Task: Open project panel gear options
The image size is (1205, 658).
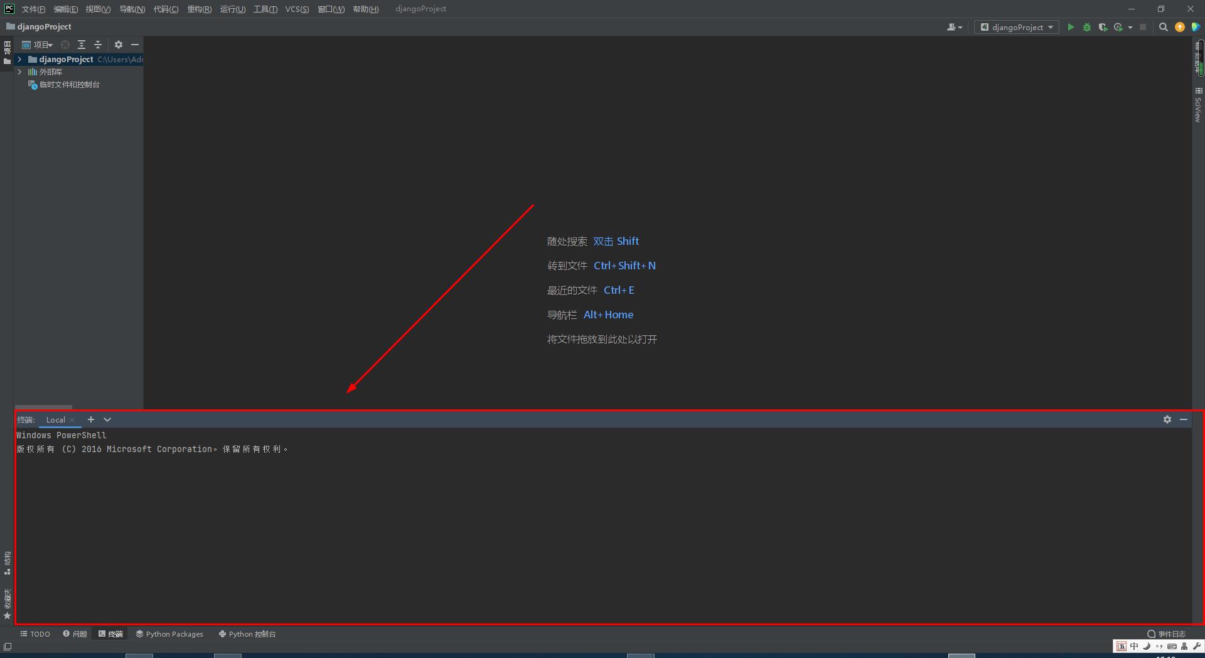Action: point(119,45)
